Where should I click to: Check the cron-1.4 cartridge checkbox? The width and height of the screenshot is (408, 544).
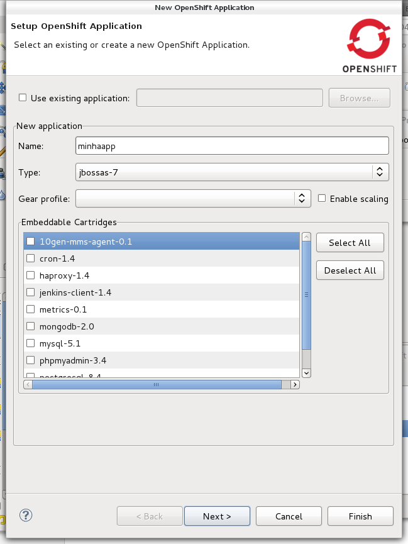pyautogui.click(x=31, y=258)
